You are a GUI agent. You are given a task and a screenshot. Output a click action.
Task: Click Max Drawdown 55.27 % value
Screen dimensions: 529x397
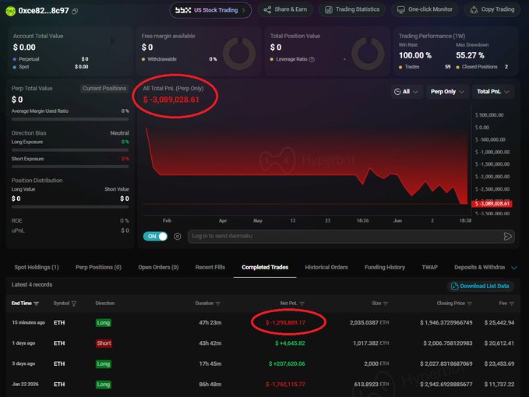point(470,55)
